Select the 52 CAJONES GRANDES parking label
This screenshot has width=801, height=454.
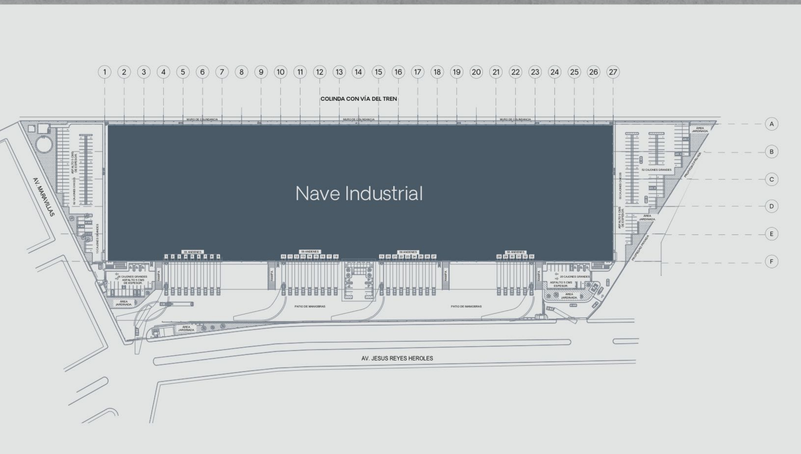coord(656,170)
